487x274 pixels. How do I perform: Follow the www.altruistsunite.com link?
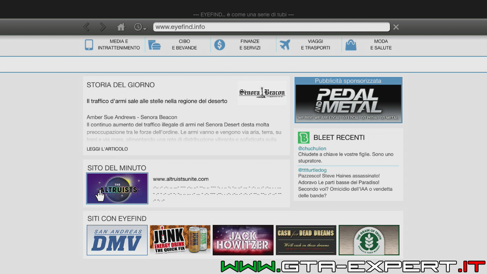181,179
